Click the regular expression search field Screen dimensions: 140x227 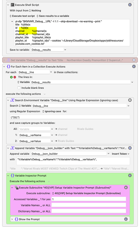point(70,117)
